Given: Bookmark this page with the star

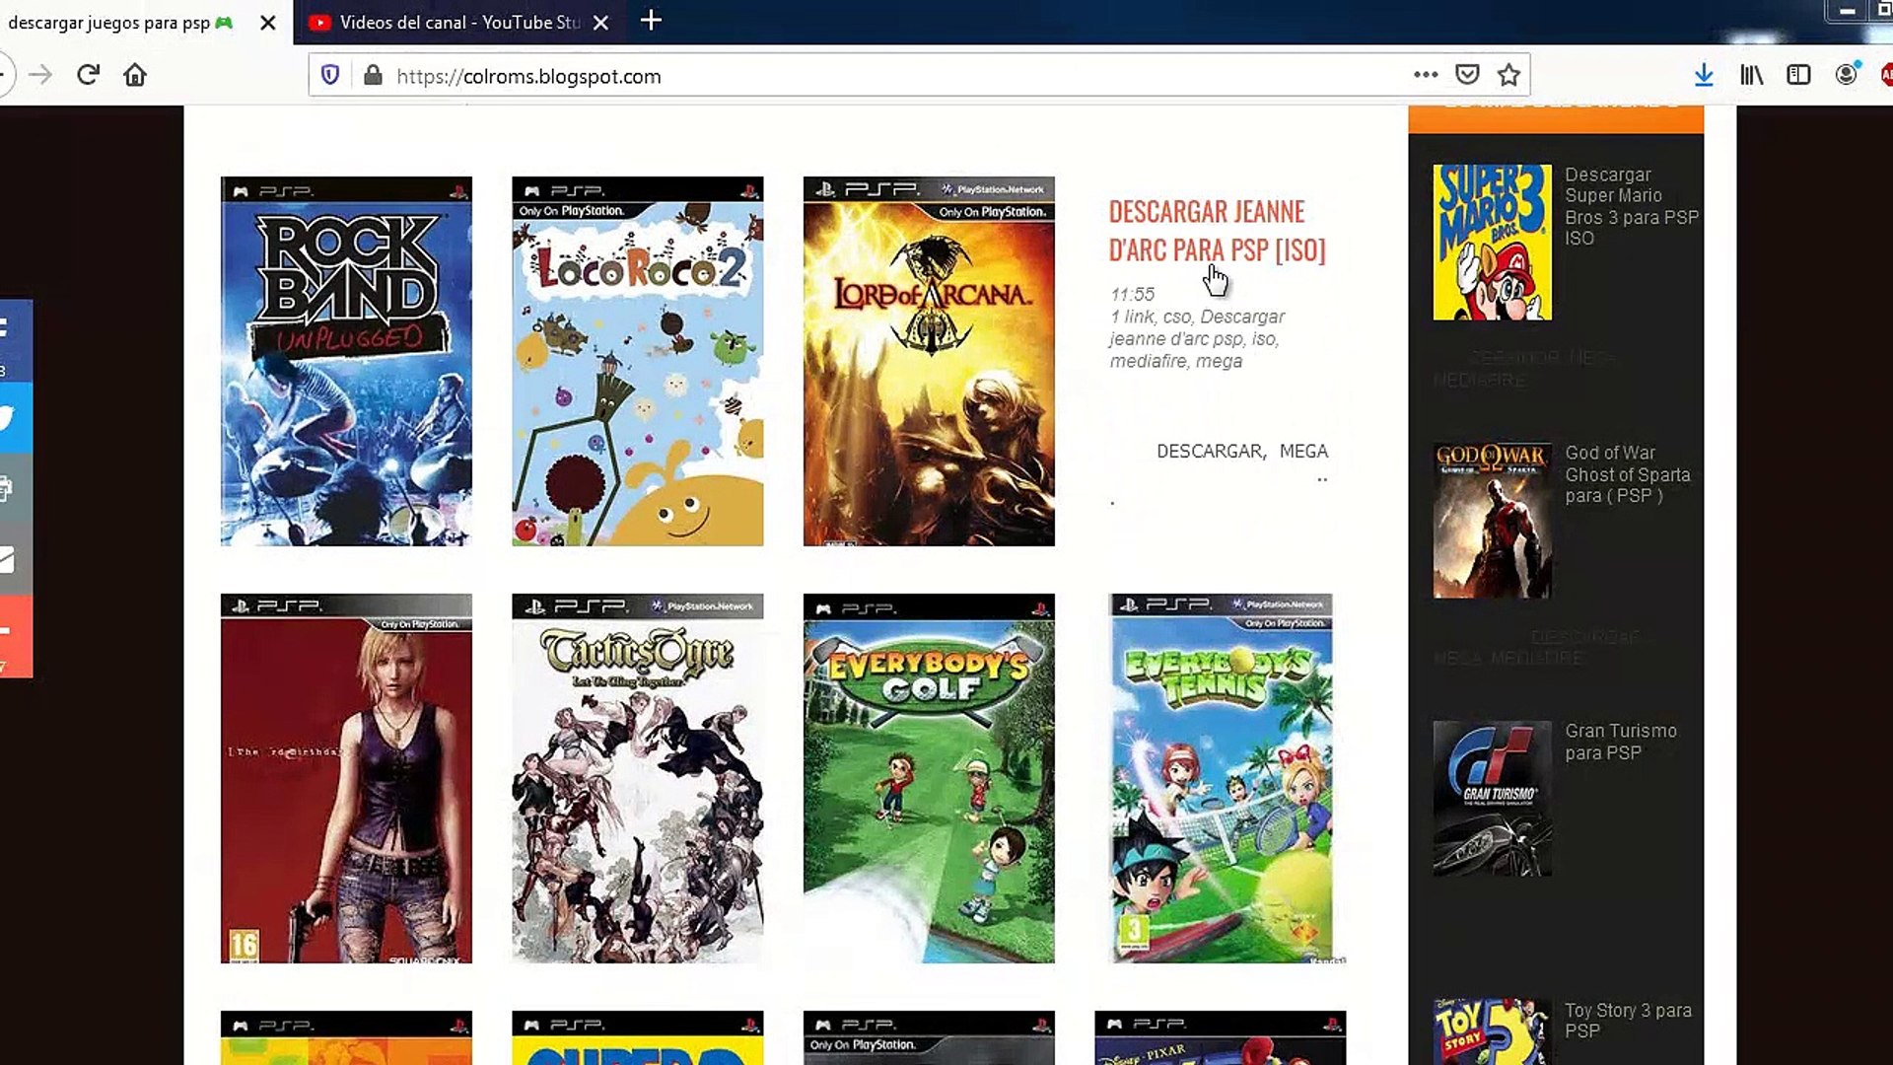Looking at the screenshot, I should (1508, 75).
